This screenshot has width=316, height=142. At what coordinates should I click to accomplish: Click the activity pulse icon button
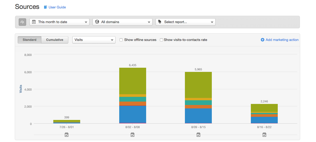coord(22,22)
